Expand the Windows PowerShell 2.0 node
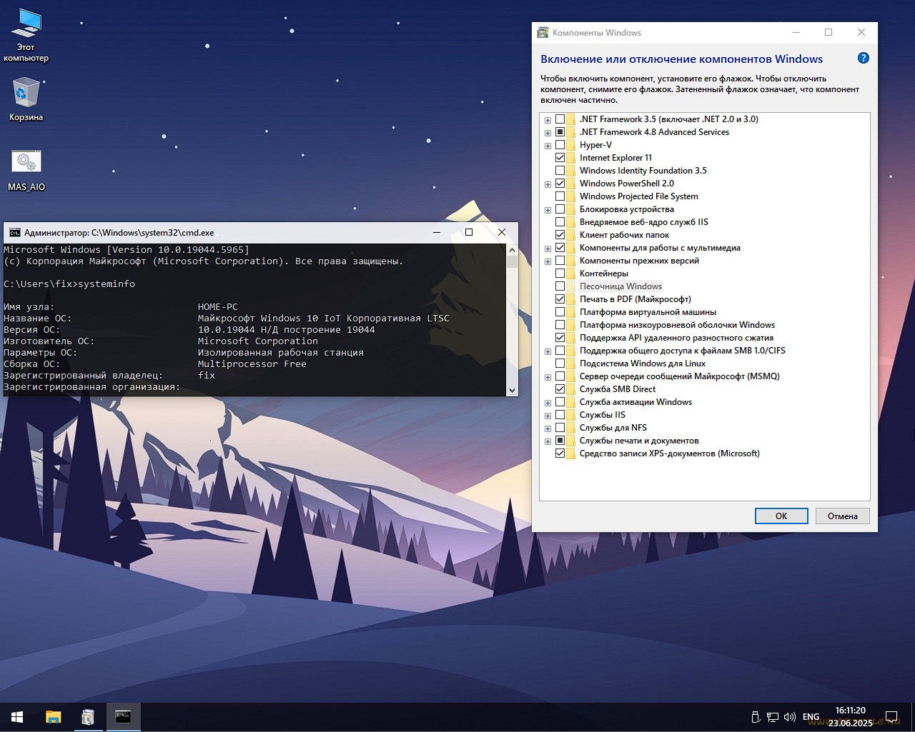This screenshot has width=915, height=732. [548, 184]
